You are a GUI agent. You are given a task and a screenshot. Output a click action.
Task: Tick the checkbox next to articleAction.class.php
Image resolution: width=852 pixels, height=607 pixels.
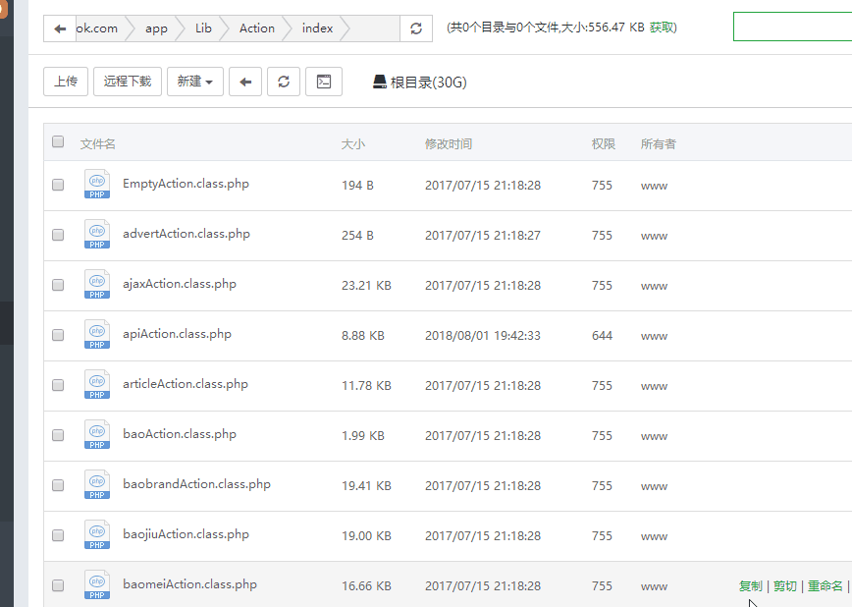pos(58,385)
